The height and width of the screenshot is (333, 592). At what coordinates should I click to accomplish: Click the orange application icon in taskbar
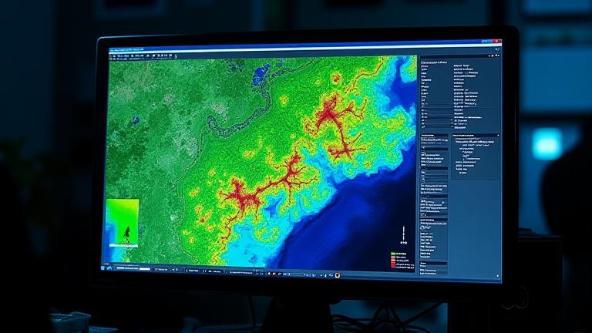[x=337, y=274]
